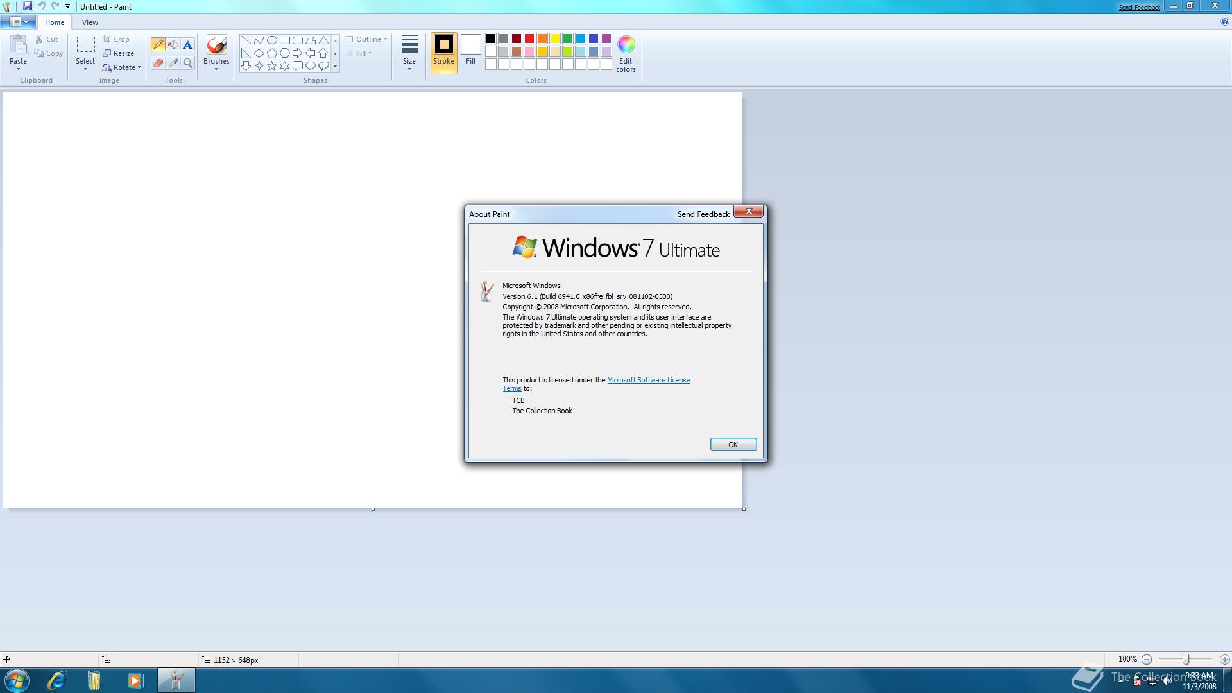Click Send Feedback in About Paint dialog
The width and height of the screenshot is (1232, 693).
[703, 214]
